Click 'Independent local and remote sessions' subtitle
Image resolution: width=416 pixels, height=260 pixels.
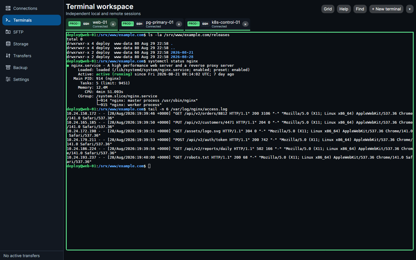[103, 14]
